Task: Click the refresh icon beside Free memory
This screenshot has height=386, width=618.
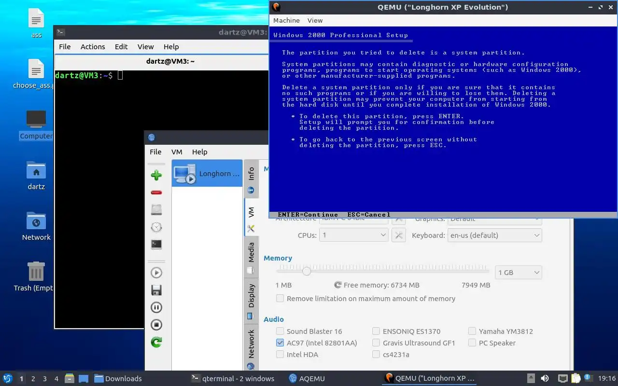Action: (338, 285)
